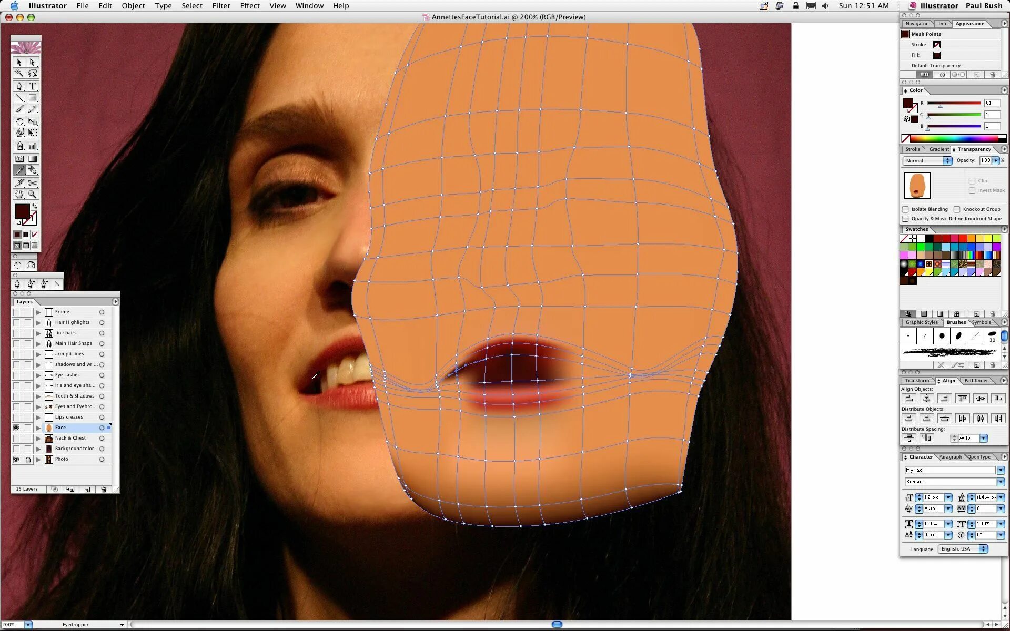The height and width of the screenshot is (631, 1010).
Task: Switch to the Gradient tab
Action: coord(938,149)
